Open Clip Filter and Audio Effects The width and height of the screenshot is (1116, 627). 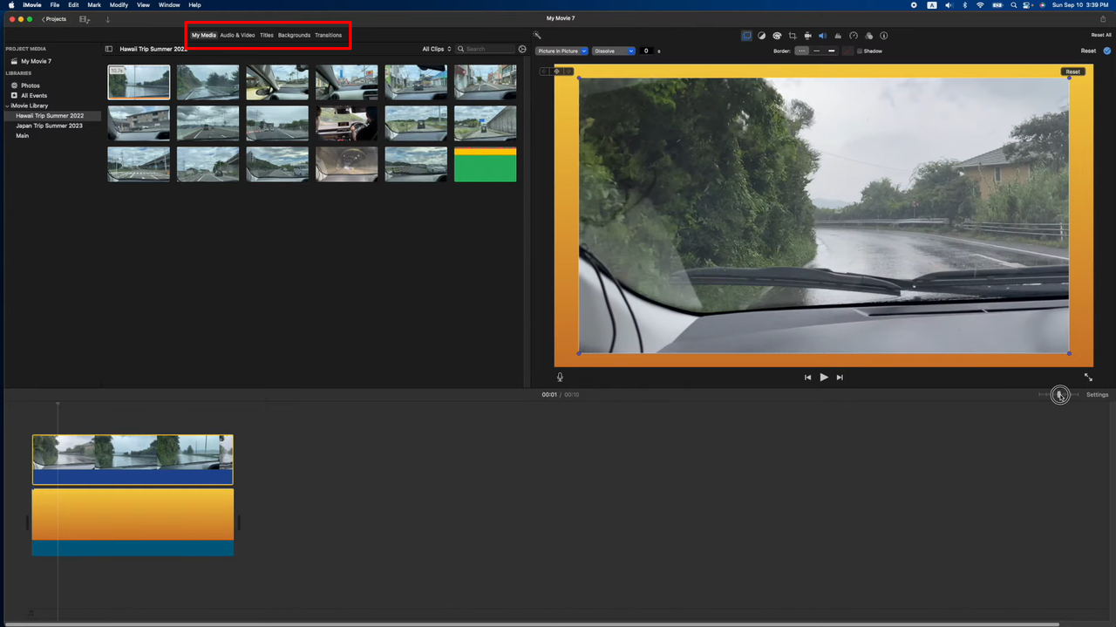(868, 36)
